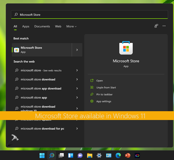The height and width of the screenshot is (160, 174).
Task: Open the three-dot more options menu
Action: pyautogui.click(x=164, y=26)
